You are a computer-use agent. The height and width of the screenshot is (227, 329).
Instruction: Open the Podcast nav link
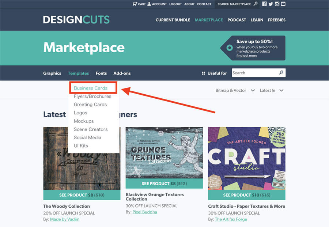coord(237,20)
